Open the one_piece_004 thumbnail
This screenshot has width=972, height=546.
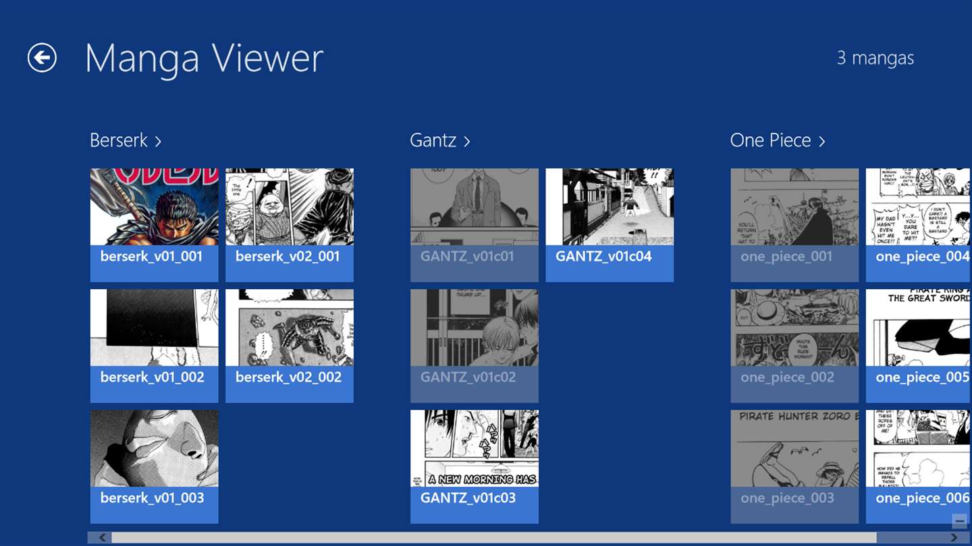pyautogui.click(x=919, y=225)
